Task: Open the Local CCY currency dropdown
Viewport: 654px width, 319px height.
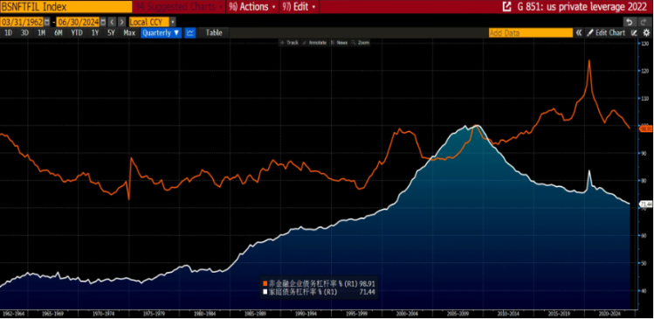Action: [x=152, y=22]
